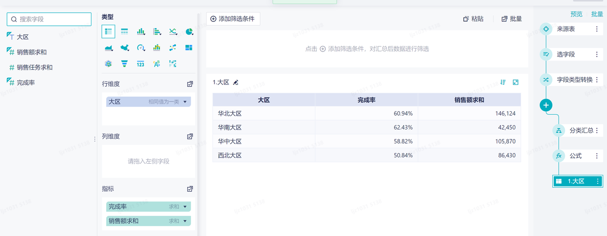Open the more menu for 选字段

click(597, 54)
